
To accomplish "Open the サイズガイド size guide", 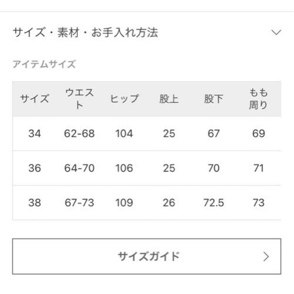I will tap(147, 255).
